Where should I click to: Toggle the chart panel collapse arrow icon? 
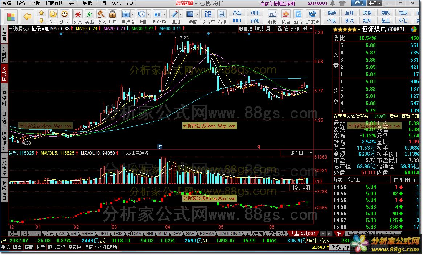coord(305,29)
